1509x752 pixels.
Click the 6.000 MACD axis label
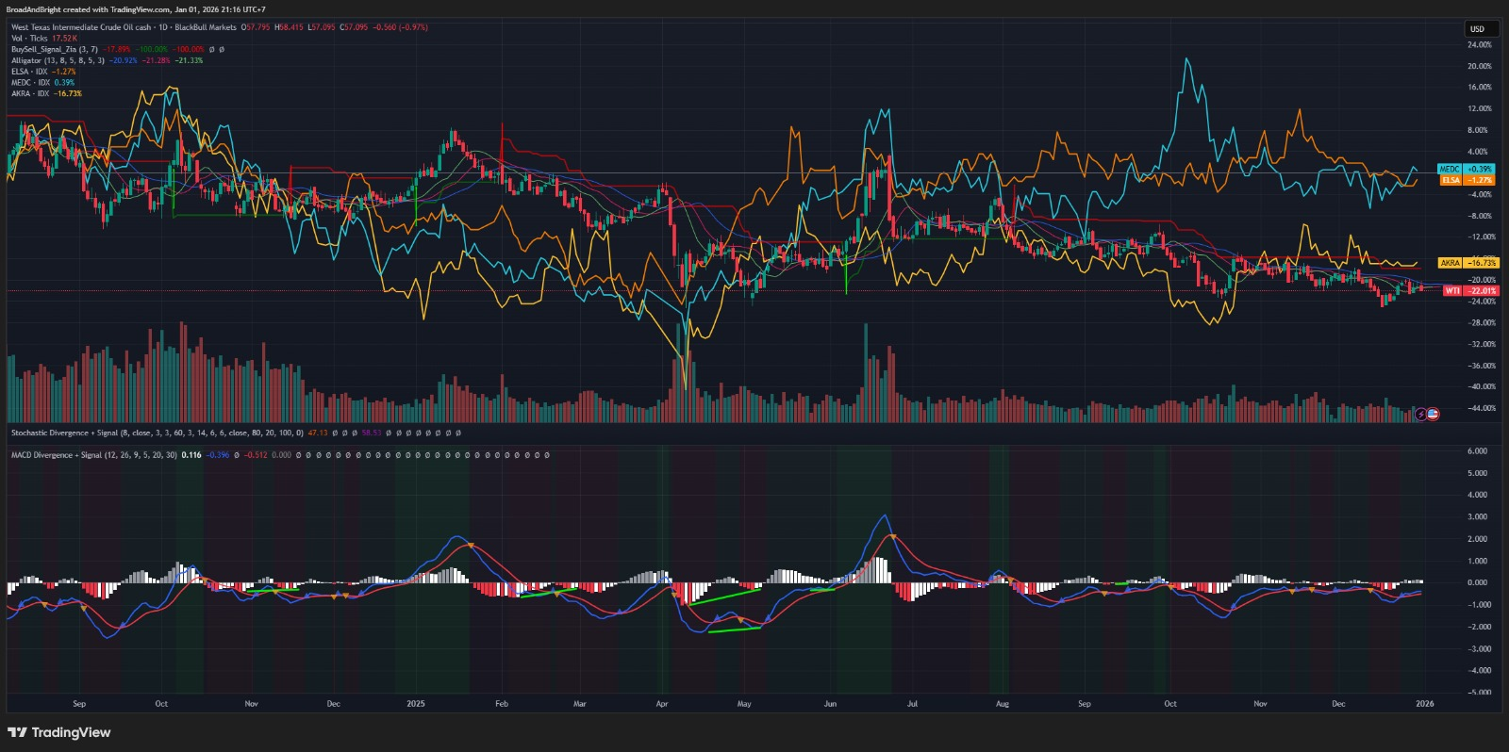(1479, 451)
